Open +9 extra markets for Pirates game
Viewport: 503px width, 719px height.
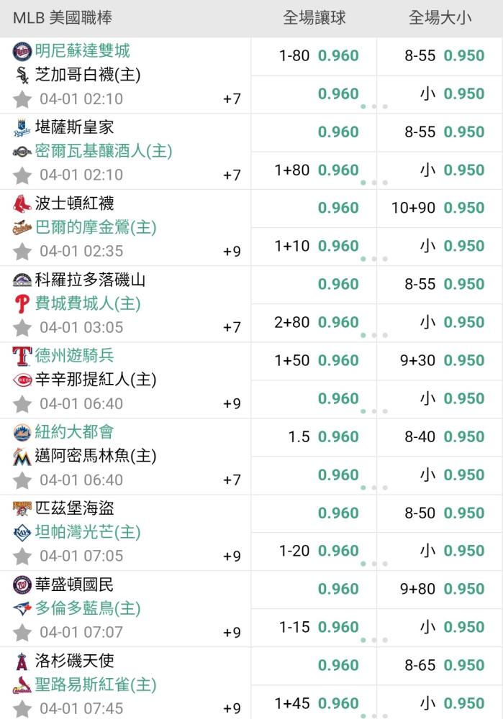232,557
